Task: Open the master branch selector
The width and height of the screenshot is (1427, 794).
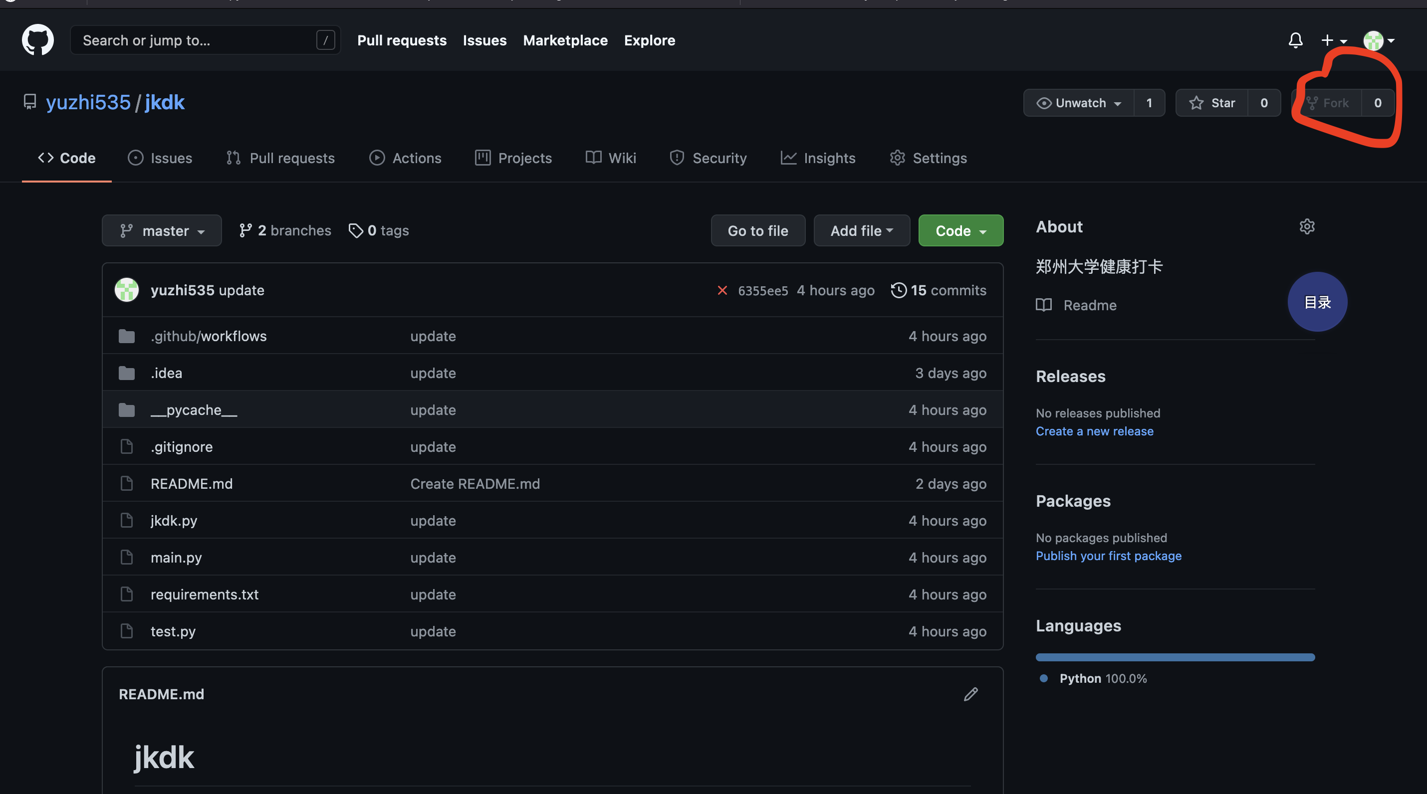Action: click(x=162, y=230)
